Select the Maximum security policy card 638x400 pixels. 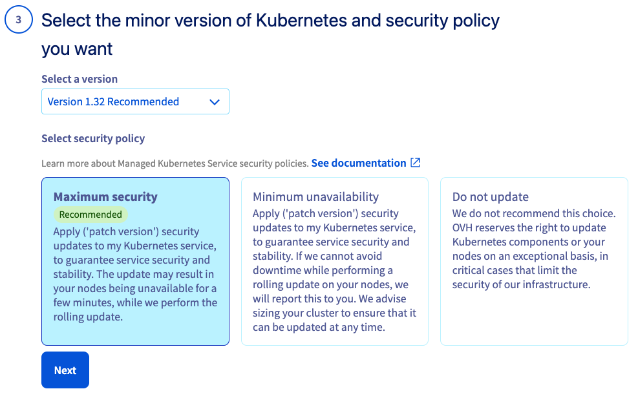tap(135, 261)
